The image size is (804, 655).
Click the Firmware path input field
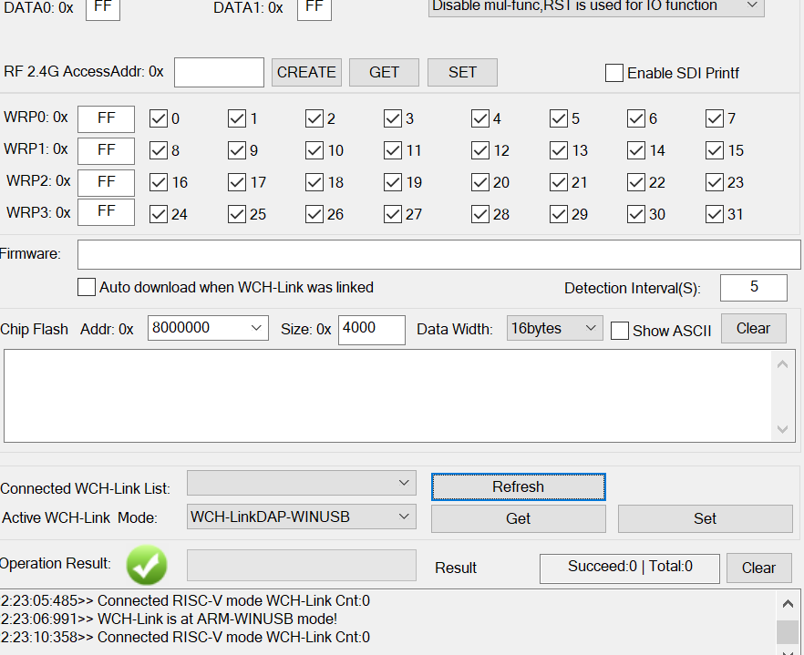[439, 254]
